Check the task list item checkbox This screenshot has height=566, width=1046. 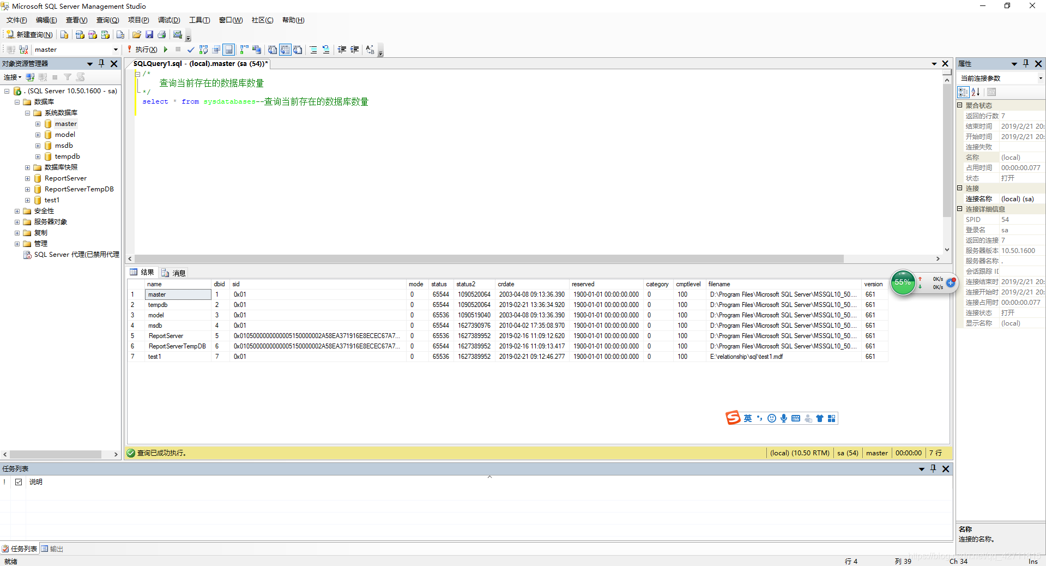point(19,482)
